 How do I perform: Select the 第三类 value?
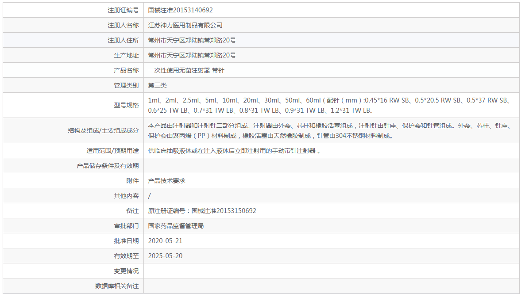coord(157,86)
